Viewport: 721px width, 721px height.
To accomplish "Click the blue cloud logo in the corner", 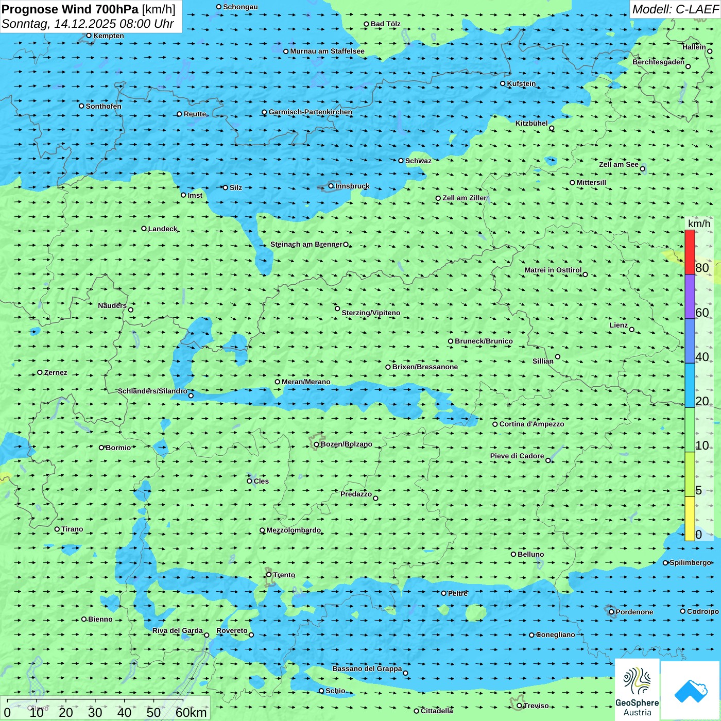I will point(690,691).
